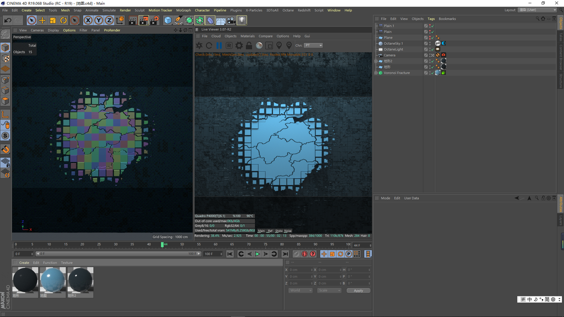This screenshot has height=317, width=564.
Task: Enable Polygons mode in left palette
Action: [x=5, y=101]
